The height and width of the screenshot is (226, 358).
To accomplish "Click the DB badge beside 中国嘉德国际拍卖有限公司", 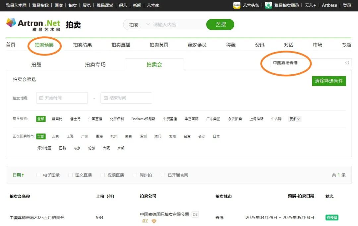I will [195, 214].
